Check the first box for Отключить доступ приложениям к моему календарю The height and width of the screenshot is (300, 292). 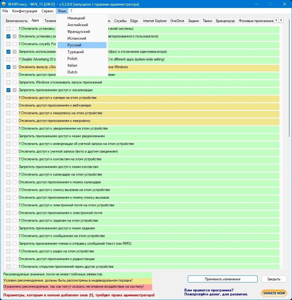tap(8, 182)
